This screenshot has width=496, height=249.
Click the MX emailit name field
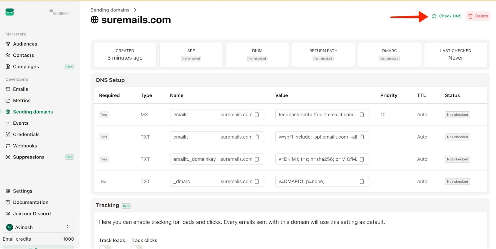click(217, 115)
